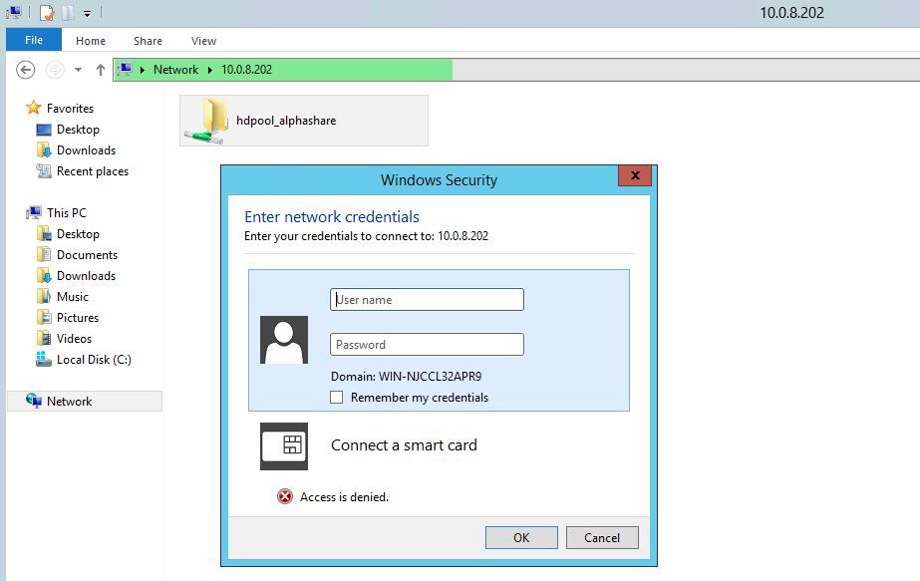Enable Remember my credentials checkbox
The image size is (920, 581).
(x=336, y=398)
